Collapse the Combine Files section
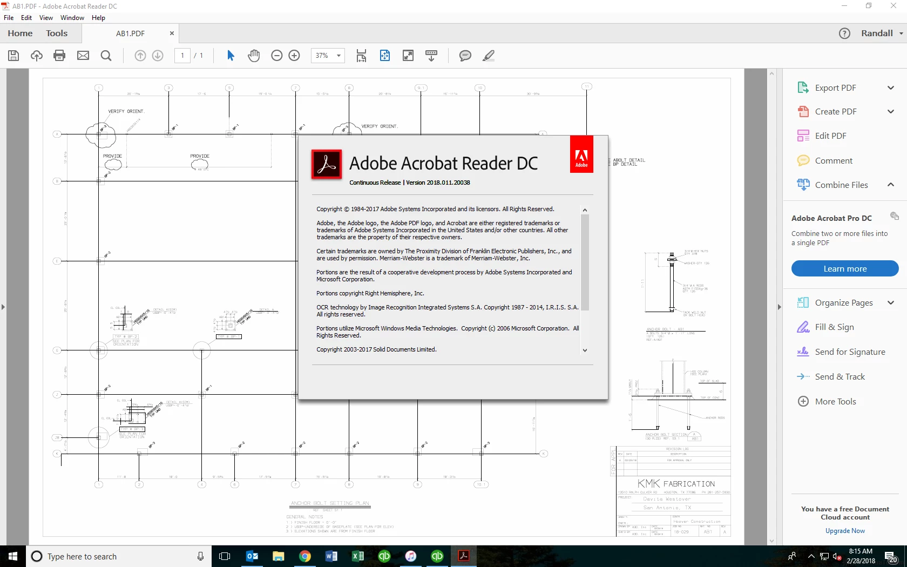The height and width of the screenshot is (567, 907). coord(891,185)
